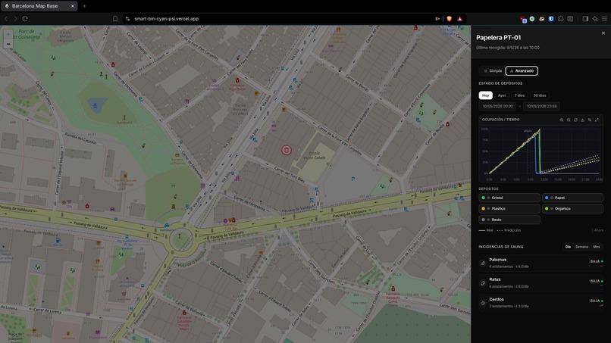Click the address bar URL smart-bin-cyan-psi.vercel.app
The image size is (611, 343).
point(166,19)
